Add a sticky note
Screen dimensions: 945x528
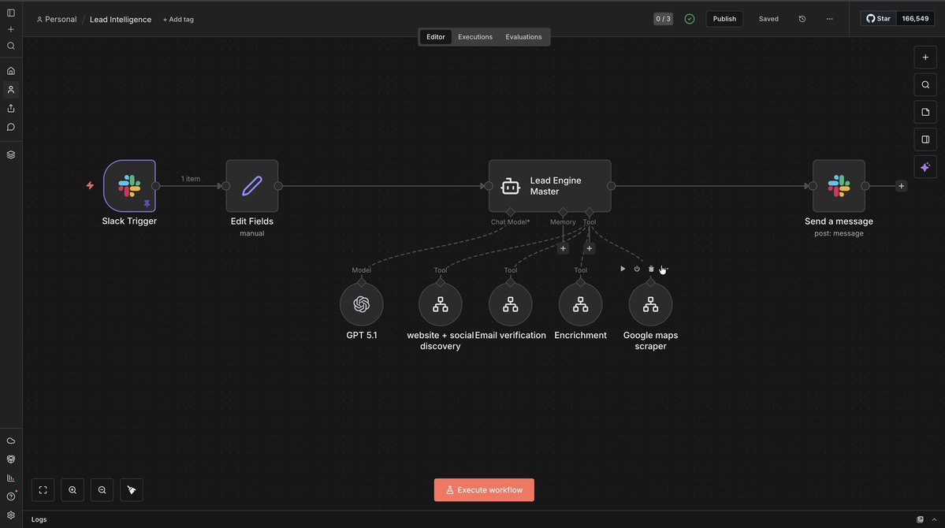coord(925,112)
